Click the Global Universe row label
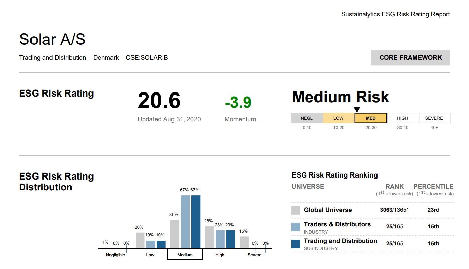The height and width of the screenshot is (269, 469). click(328, 210)
